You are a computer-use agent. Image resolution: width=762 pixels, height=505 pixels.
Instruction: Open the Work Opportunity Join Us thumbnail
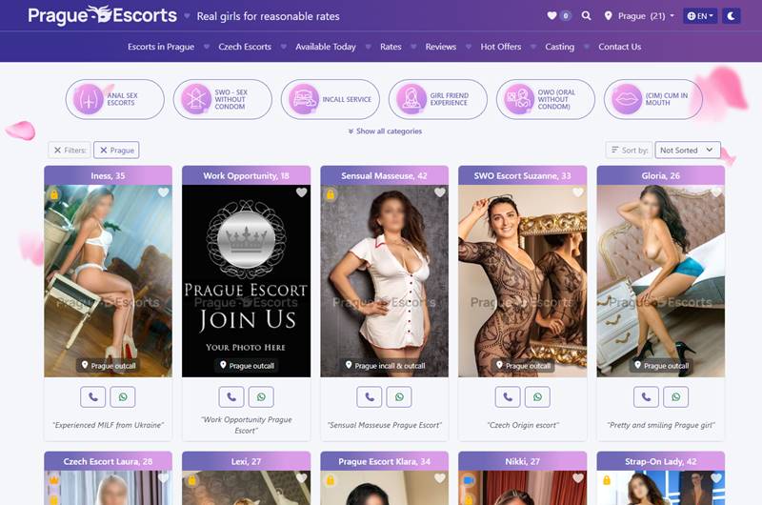click(247, 281)
